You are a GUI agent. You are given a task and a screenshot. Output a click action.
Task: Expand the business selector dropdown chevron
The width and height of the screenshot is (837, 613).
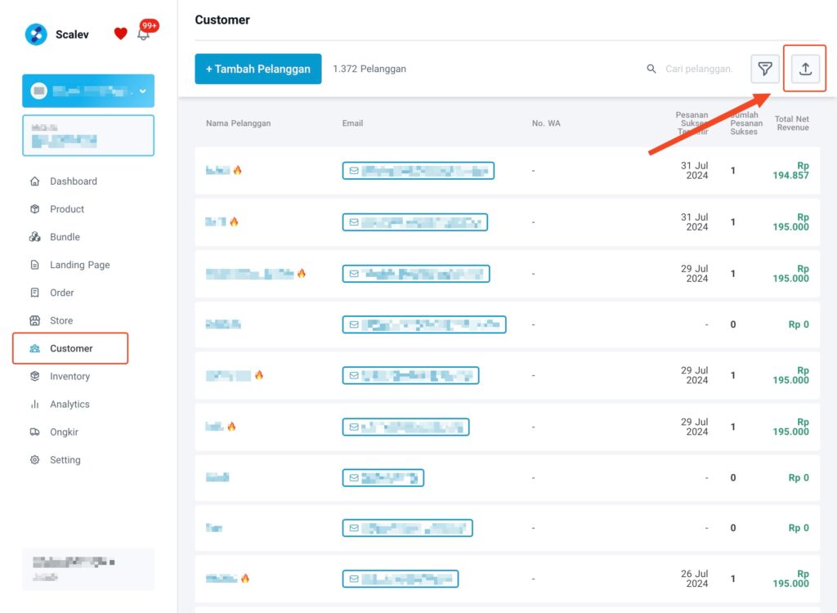point(142,92)
